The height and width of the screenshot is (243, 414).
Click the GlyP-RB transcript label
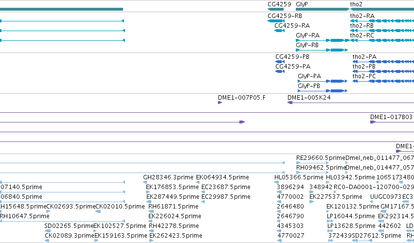pyautogui.click(x=307, y=45)
